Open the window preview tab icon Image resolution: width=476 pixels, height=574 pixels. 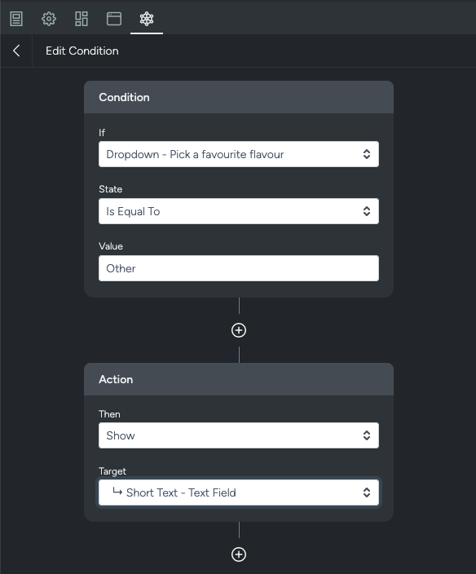[x=114, y=19]
